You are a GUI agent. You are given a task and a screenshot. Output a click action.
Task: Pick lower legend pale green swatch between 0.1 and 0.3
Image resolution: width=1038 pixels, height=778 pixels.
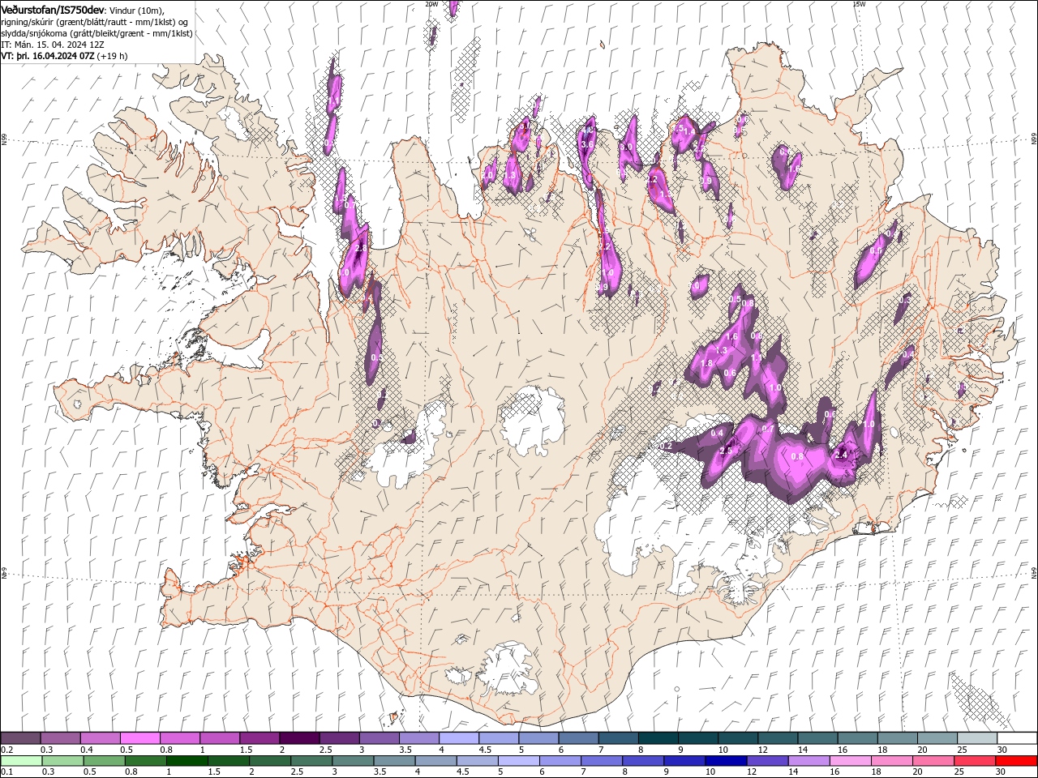[x=21, y=761]
